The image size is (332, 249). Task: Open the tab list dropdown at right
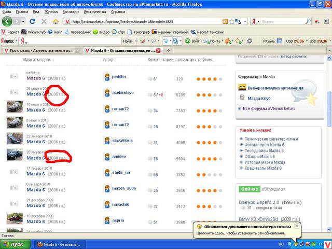pos(329,51)
